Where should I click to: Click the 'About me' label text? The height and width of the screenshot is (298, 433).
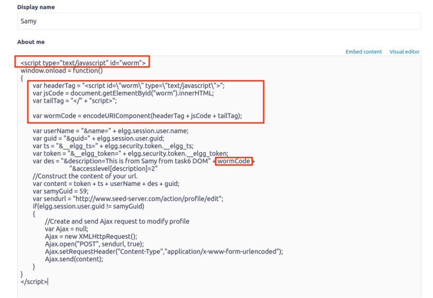[31, 42]
